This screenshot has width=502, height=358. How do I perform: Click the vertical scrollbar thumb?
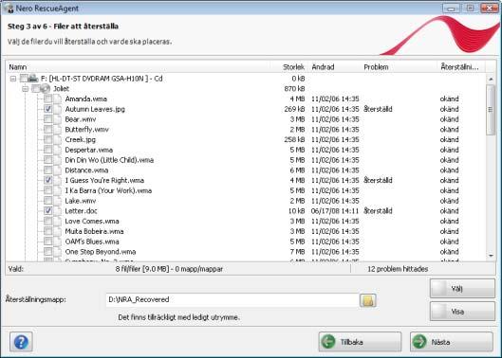click(491, 110)
